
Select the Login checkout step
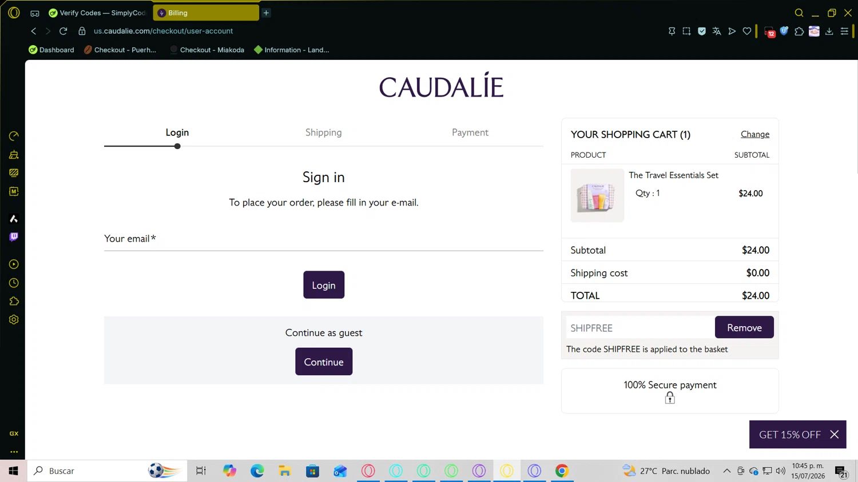tap(177, 132)
